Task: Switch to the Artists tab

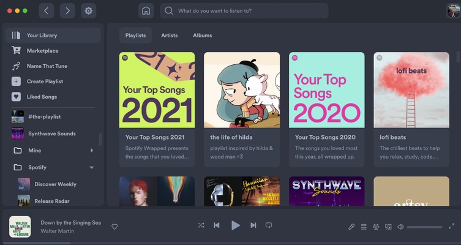Action: (170, 36)
